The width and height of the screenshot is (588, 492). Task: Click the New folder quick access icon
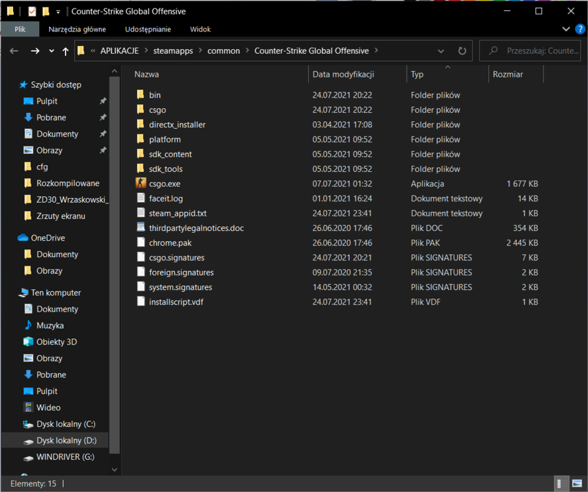coord(46,12)
